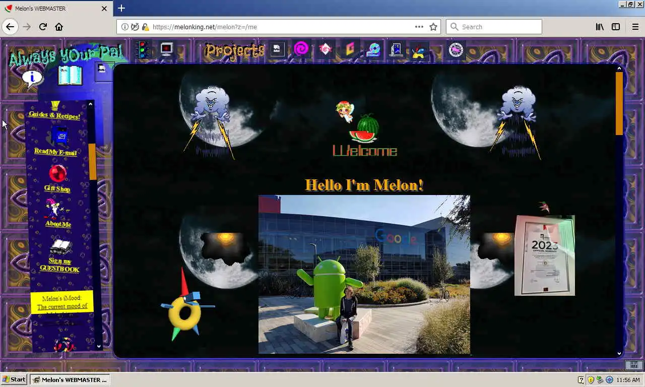
Task: Bookmark this page with star icon
Action: coord(433,27)
